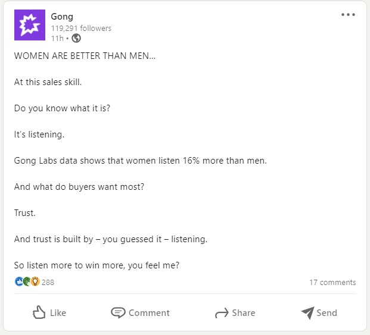Click the Share arrow icon

coord(222,313)
